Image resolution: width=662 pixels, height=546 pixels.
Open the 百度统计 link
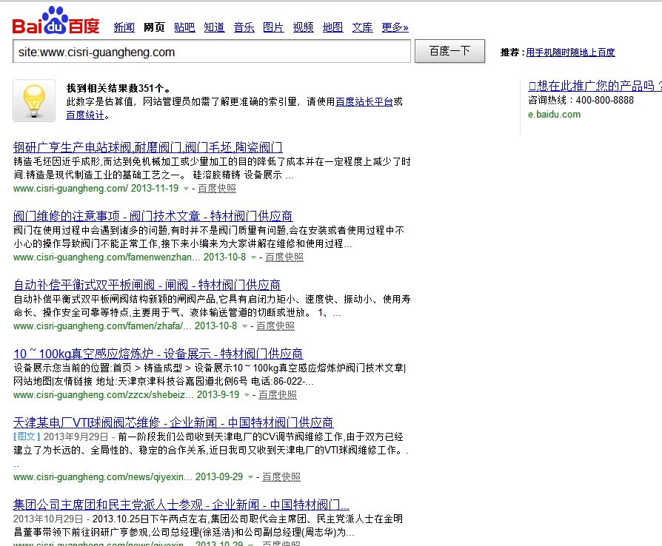point(85,115)
